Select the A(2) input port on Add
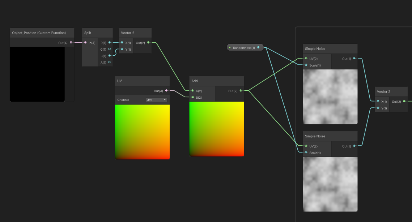Image resolution: width=412 pixels, height=222 pixels. pyautogui.click(x=193, y=91)
